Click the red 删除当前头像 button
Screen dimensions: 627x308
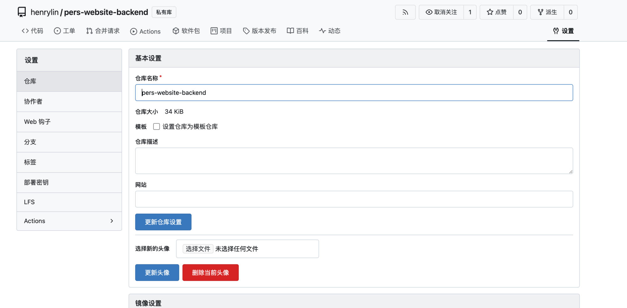click(210, 273)
